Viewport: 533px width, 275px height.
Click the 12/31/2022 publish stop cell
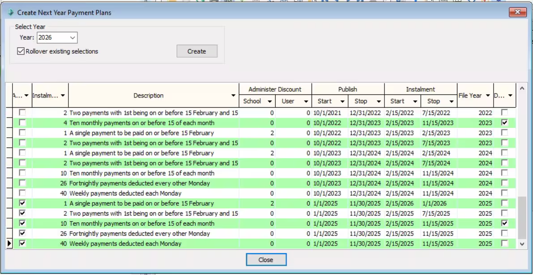pyautogui.click(x=366, y=112)
